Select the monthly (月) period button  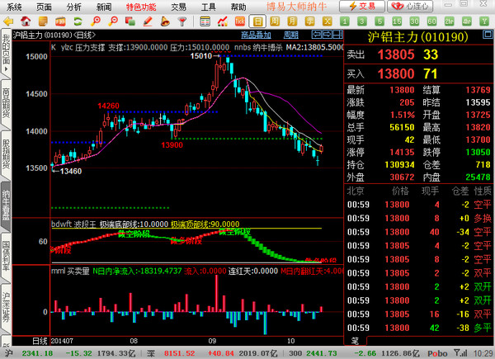click(x=292, y=21)
